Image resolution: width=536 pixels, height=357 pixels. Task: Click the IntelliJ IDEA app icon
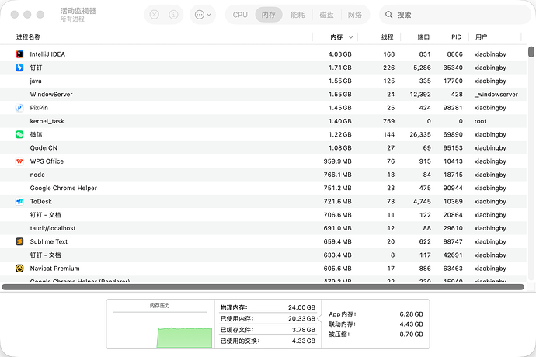click(19, 54)
